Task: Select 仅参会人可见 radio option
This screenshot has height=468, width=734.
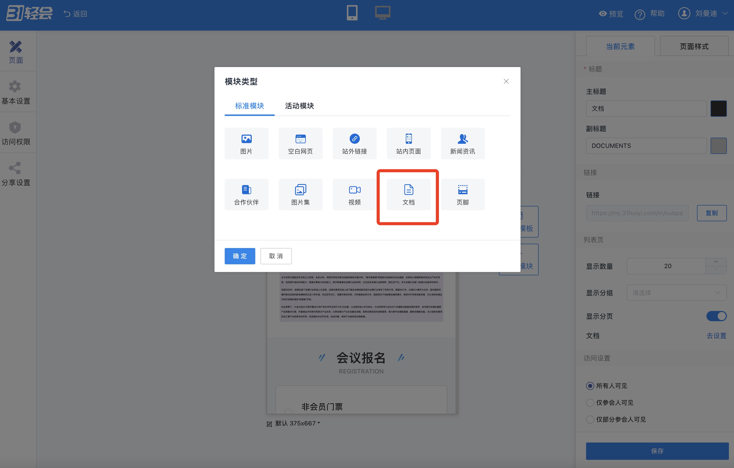Action: [x=590, y=402]
